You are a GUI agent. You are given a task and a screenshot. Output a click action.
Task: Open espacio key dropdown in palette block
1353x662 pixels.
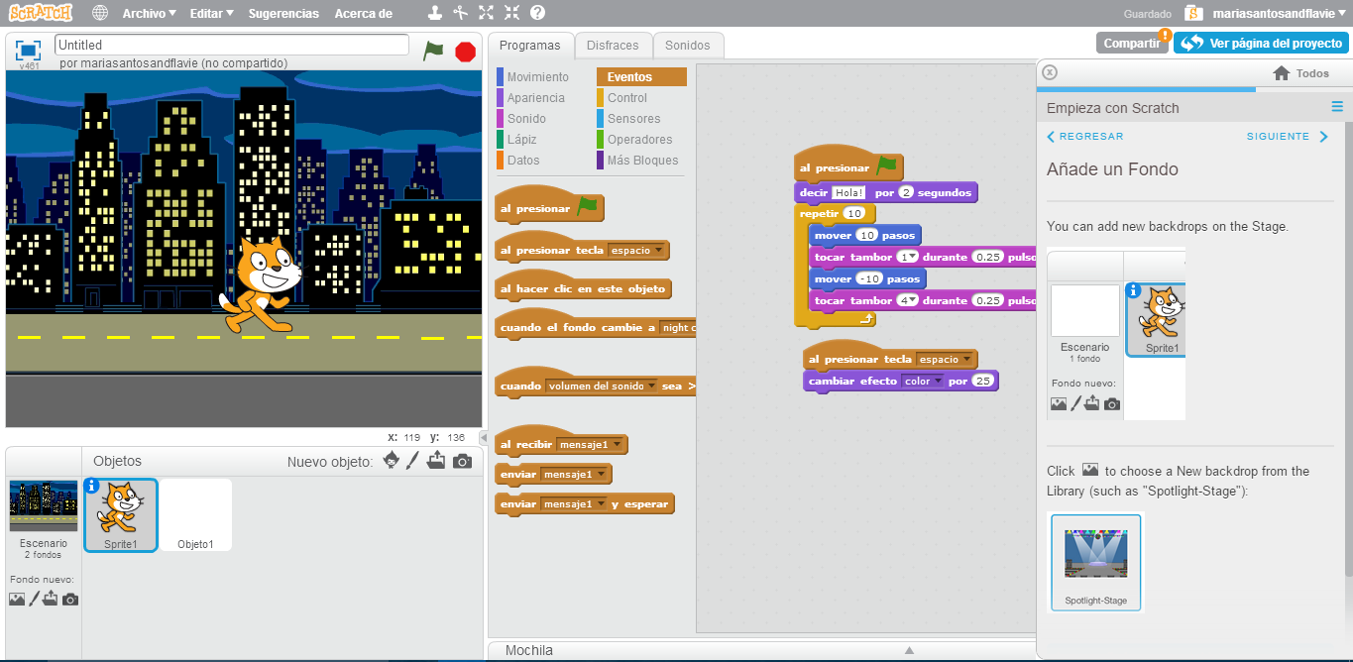pos(635,251)
